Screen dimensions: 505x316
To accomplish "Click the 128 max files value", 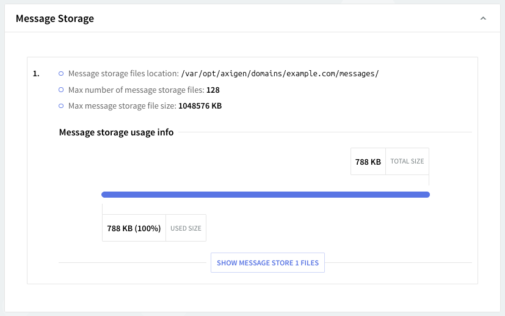I will click(x=213, y=90).
